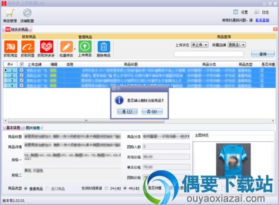Select the 普通商品 radio button
Viewport: 279px width, 205px height.
(x=26, y=189)
